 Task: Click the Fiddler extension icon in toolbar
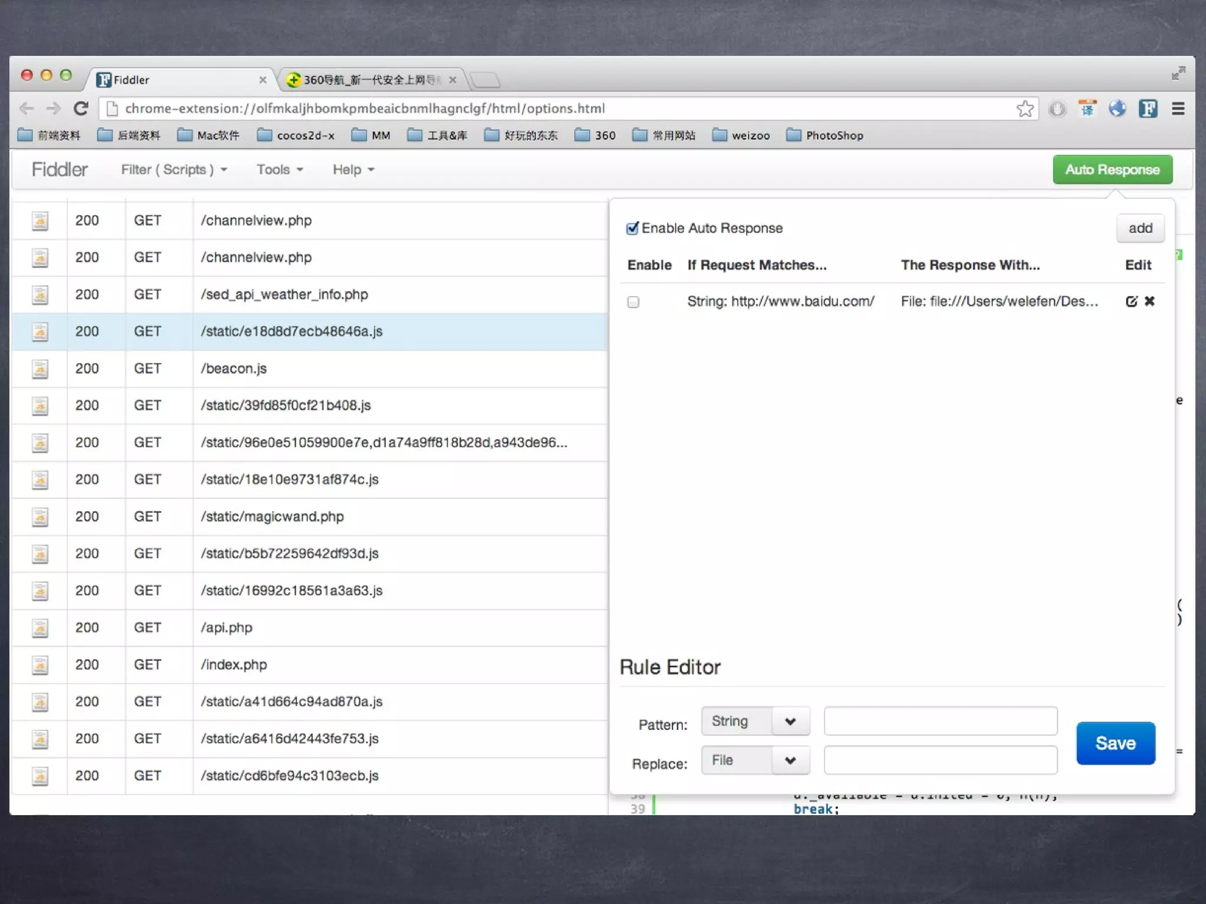pos(1148,108)
